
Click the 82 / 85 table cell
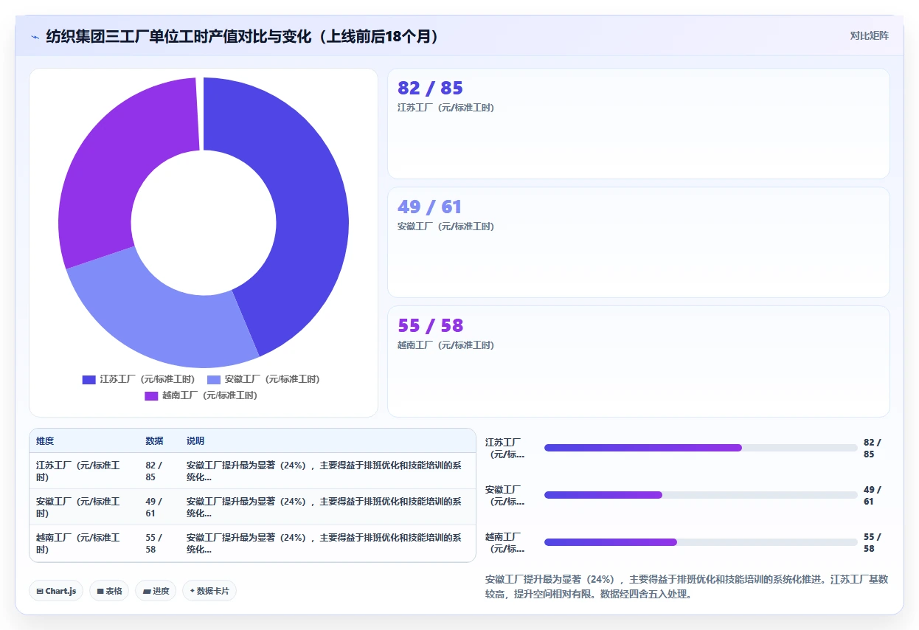(x=160, y=471)
